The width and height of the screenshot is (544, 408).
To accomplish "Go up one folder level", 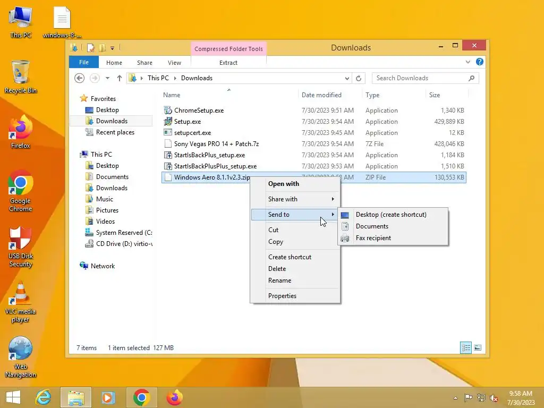I will [120, 78].
